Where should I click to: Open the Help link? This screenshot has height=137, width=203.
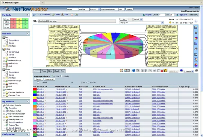[x=191, y=8]
